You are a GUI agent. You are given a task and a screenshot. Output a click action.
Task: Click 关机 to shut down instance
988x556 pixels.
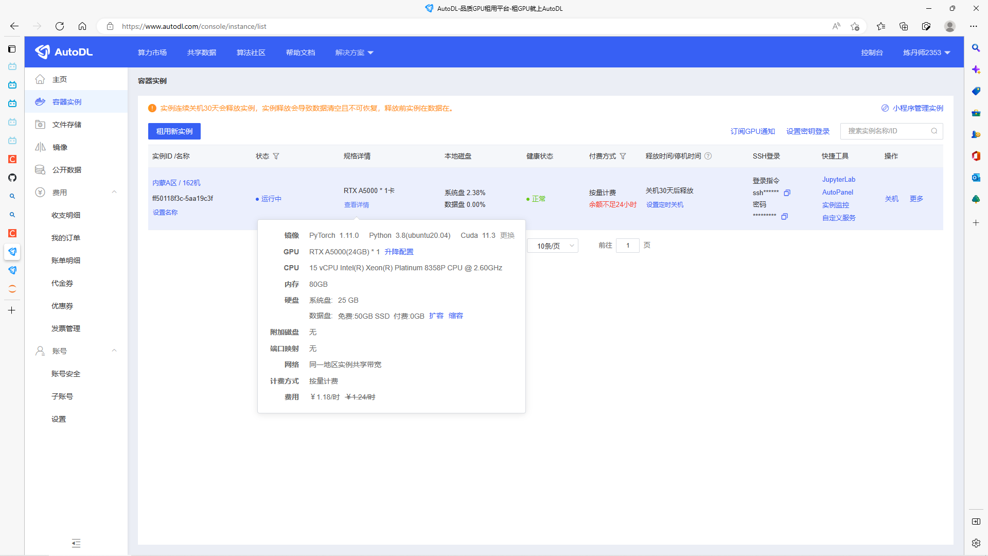[x=892, y=199]
